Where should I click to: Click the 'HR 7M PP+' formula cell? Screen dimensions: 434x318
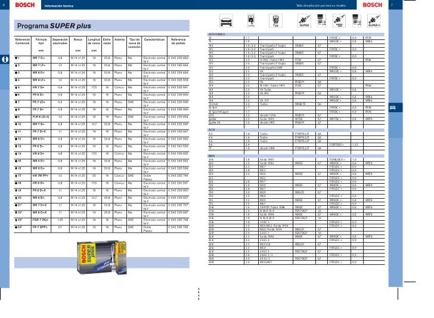coord(41,176)
